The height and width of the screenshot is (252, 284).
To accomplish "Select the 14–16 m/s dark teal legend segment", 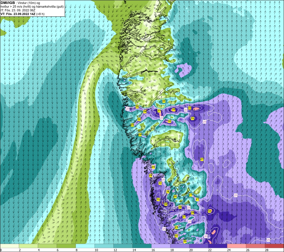I will (142, 246).
